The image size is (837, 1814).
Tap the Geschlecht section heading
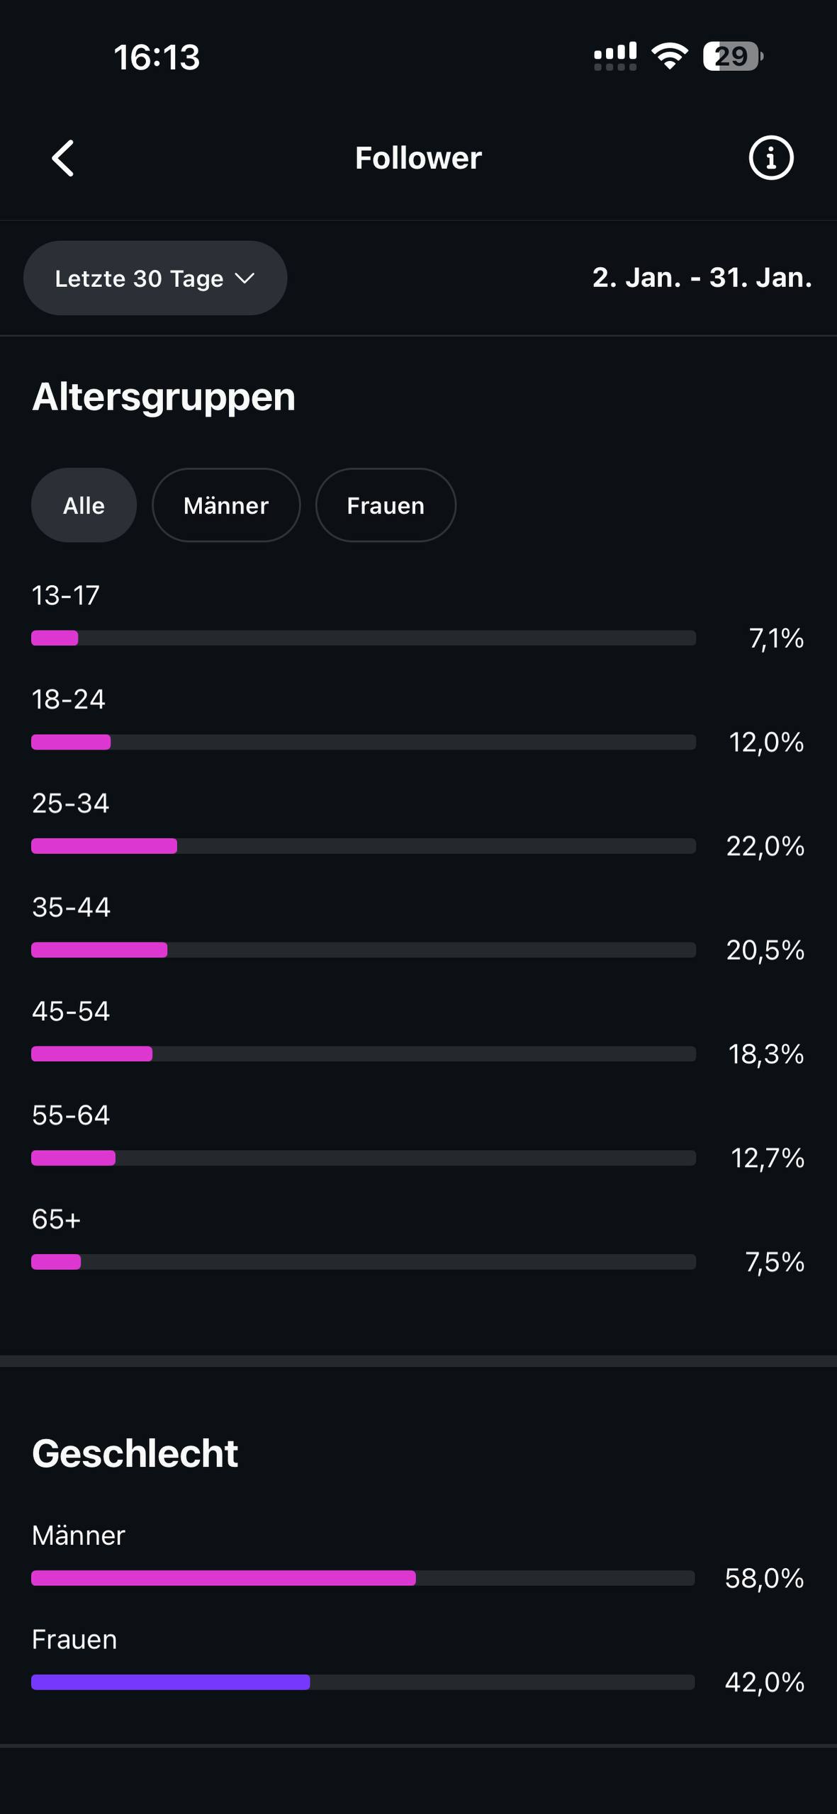tap(135, 1454)
